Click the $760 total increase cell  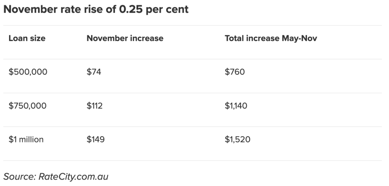coord(235,72)
